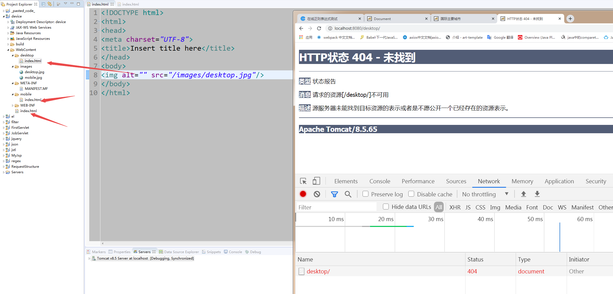
Task: Select index.html under the mobile folder
Action: [x=33, y=100]
